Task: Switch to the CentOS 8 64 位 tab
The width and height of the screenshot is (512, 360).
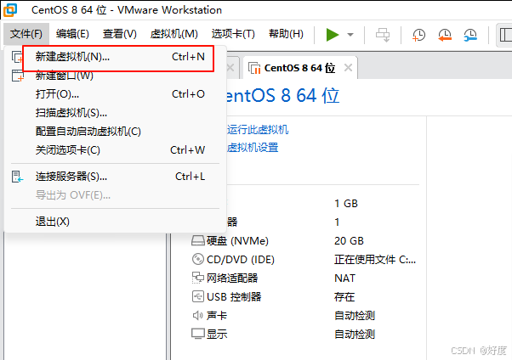Action: (x=299, y=68)
